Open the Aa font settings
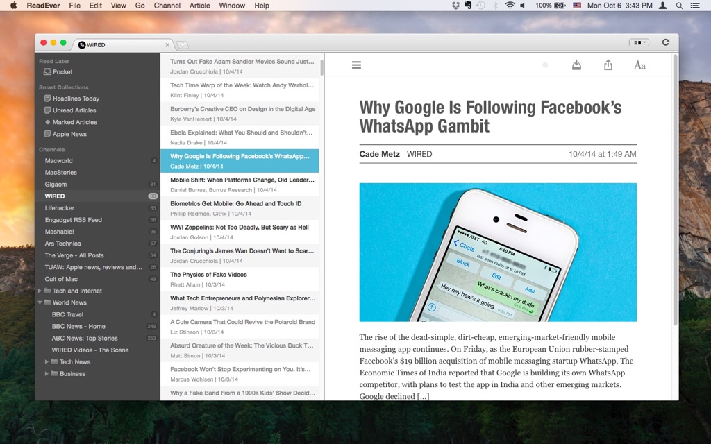 point(639,65)
